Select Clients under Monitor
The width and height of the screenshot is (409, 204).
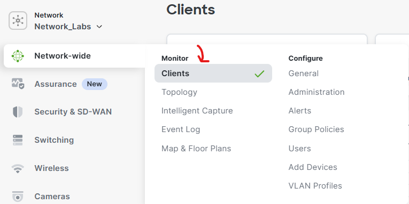click(x=213, y=74)
